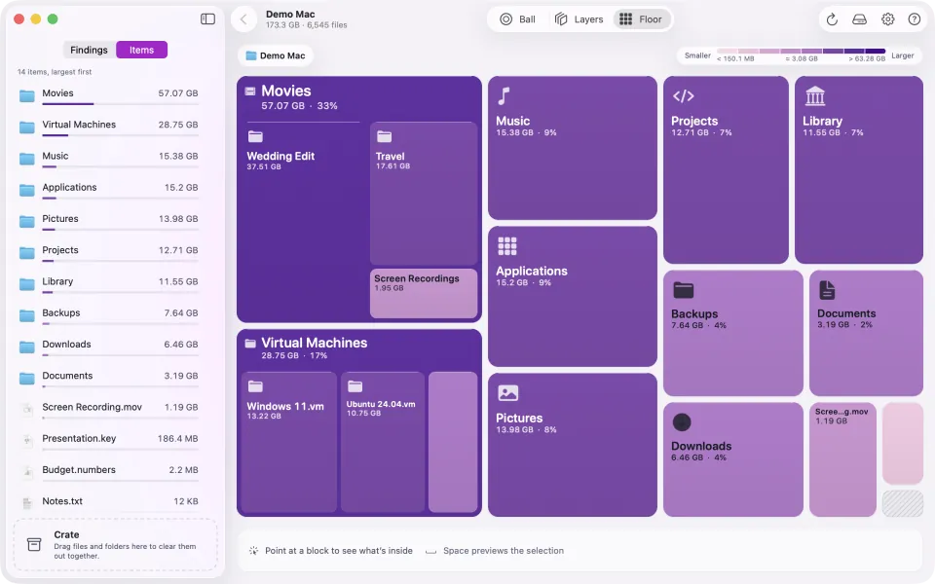Click the pale pink block in treemap
This screenshot has width=935, height=584.
tap(902, 444)
